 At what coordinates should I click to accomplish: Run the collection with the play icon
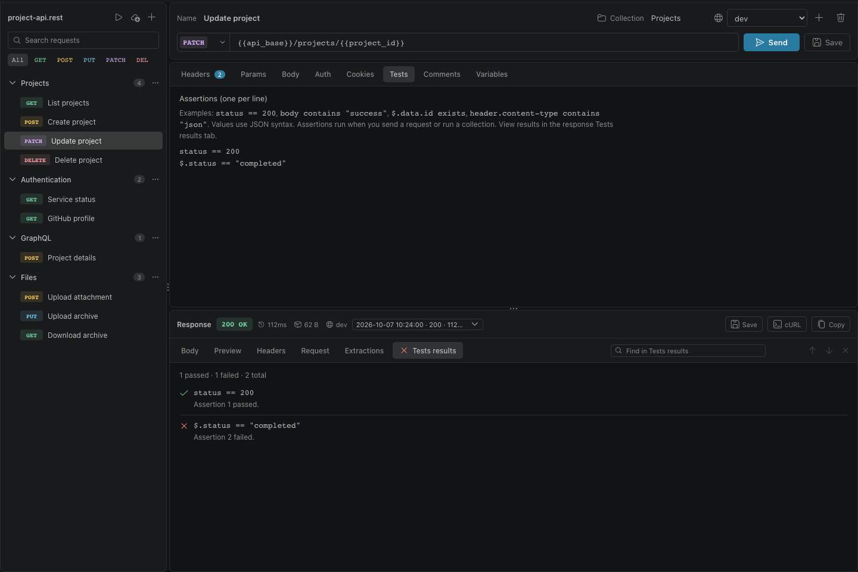[x=119, y=18]
